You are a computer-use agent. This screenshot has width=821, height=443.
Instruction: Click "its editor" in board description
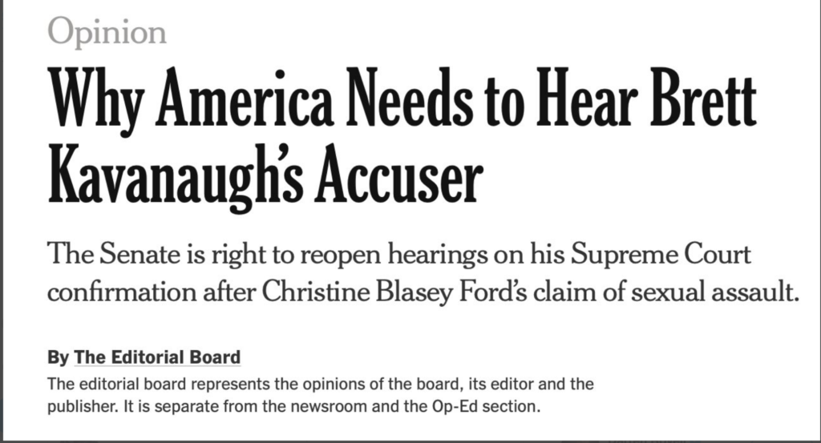[505, 385]
